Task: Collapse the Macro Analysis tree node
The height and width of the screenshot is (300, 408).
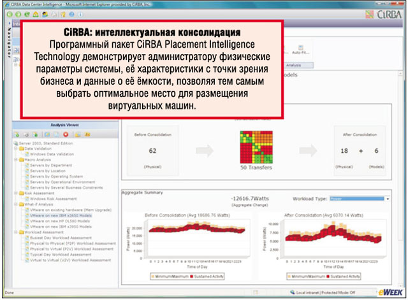Action: 15,160
